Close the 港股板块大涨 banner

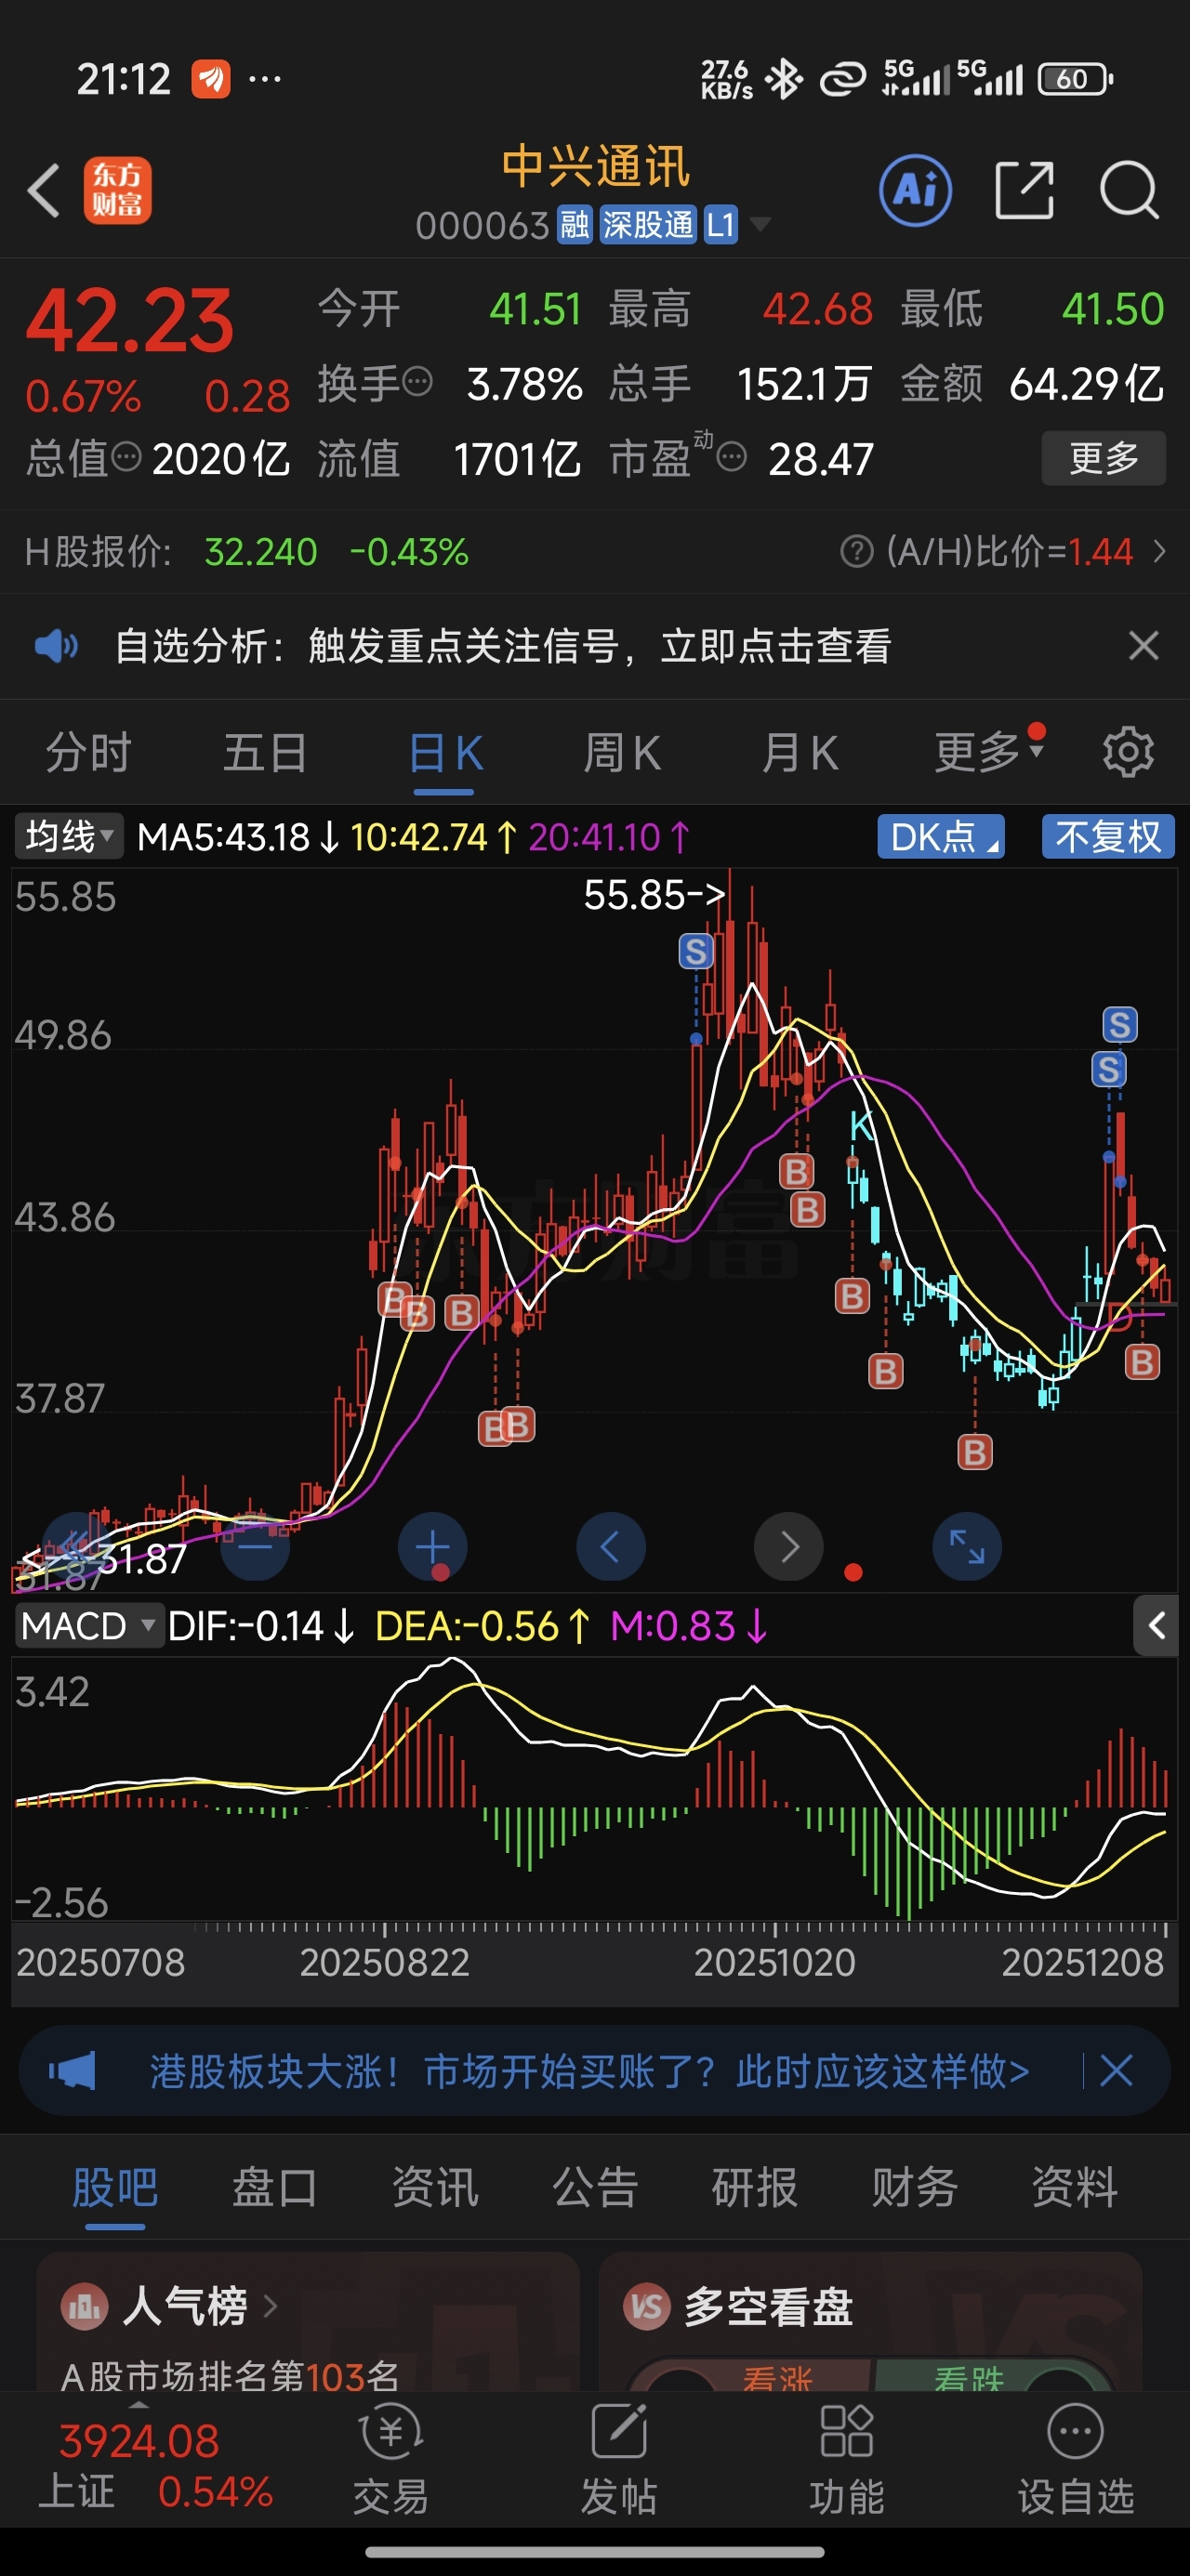(1116, 2070)
